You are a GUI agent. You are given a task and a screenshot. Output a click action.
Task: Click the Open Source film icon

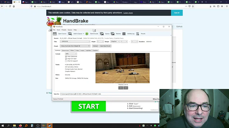coord(55,34)
